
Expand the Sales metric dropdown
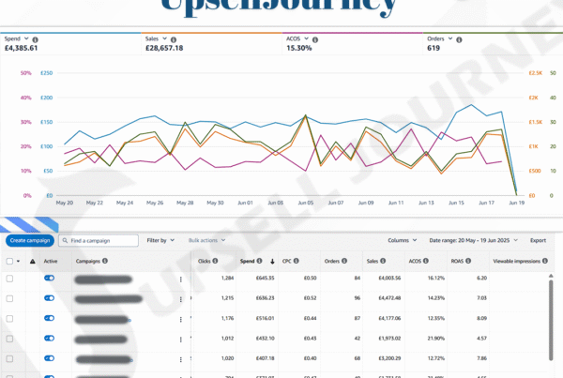click(164, 38)
